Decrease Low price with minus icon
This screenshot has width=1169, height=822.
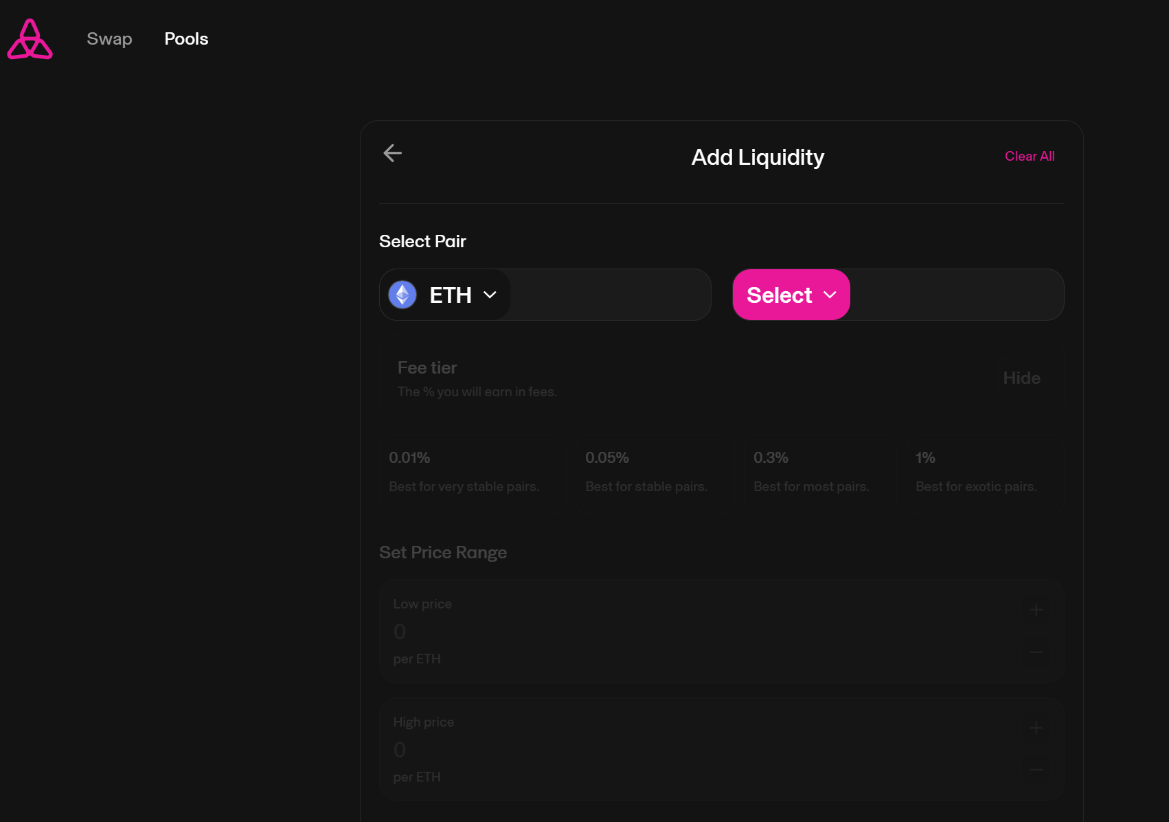click(1036, 652)
